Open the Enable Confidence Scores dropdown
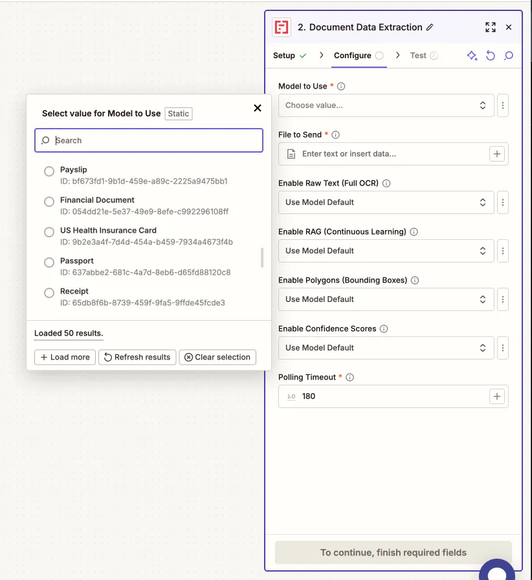 click(386, 347)
